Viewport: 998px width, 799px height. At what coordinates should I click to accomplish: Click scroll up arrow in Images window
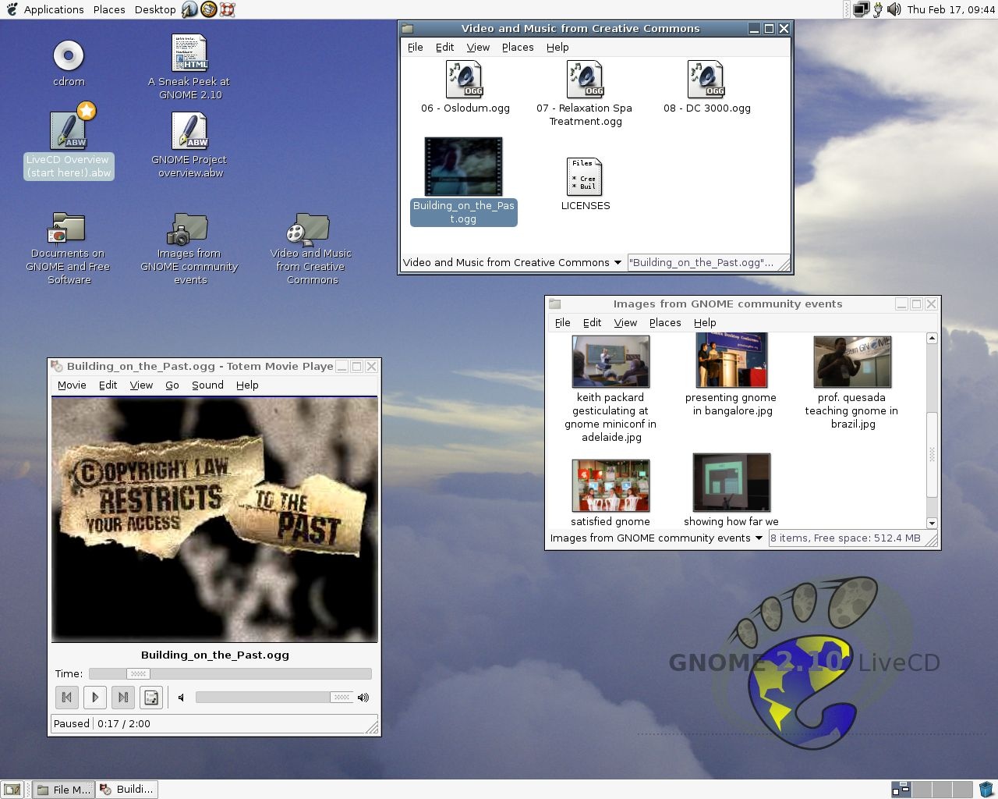(x=932, y=339)
